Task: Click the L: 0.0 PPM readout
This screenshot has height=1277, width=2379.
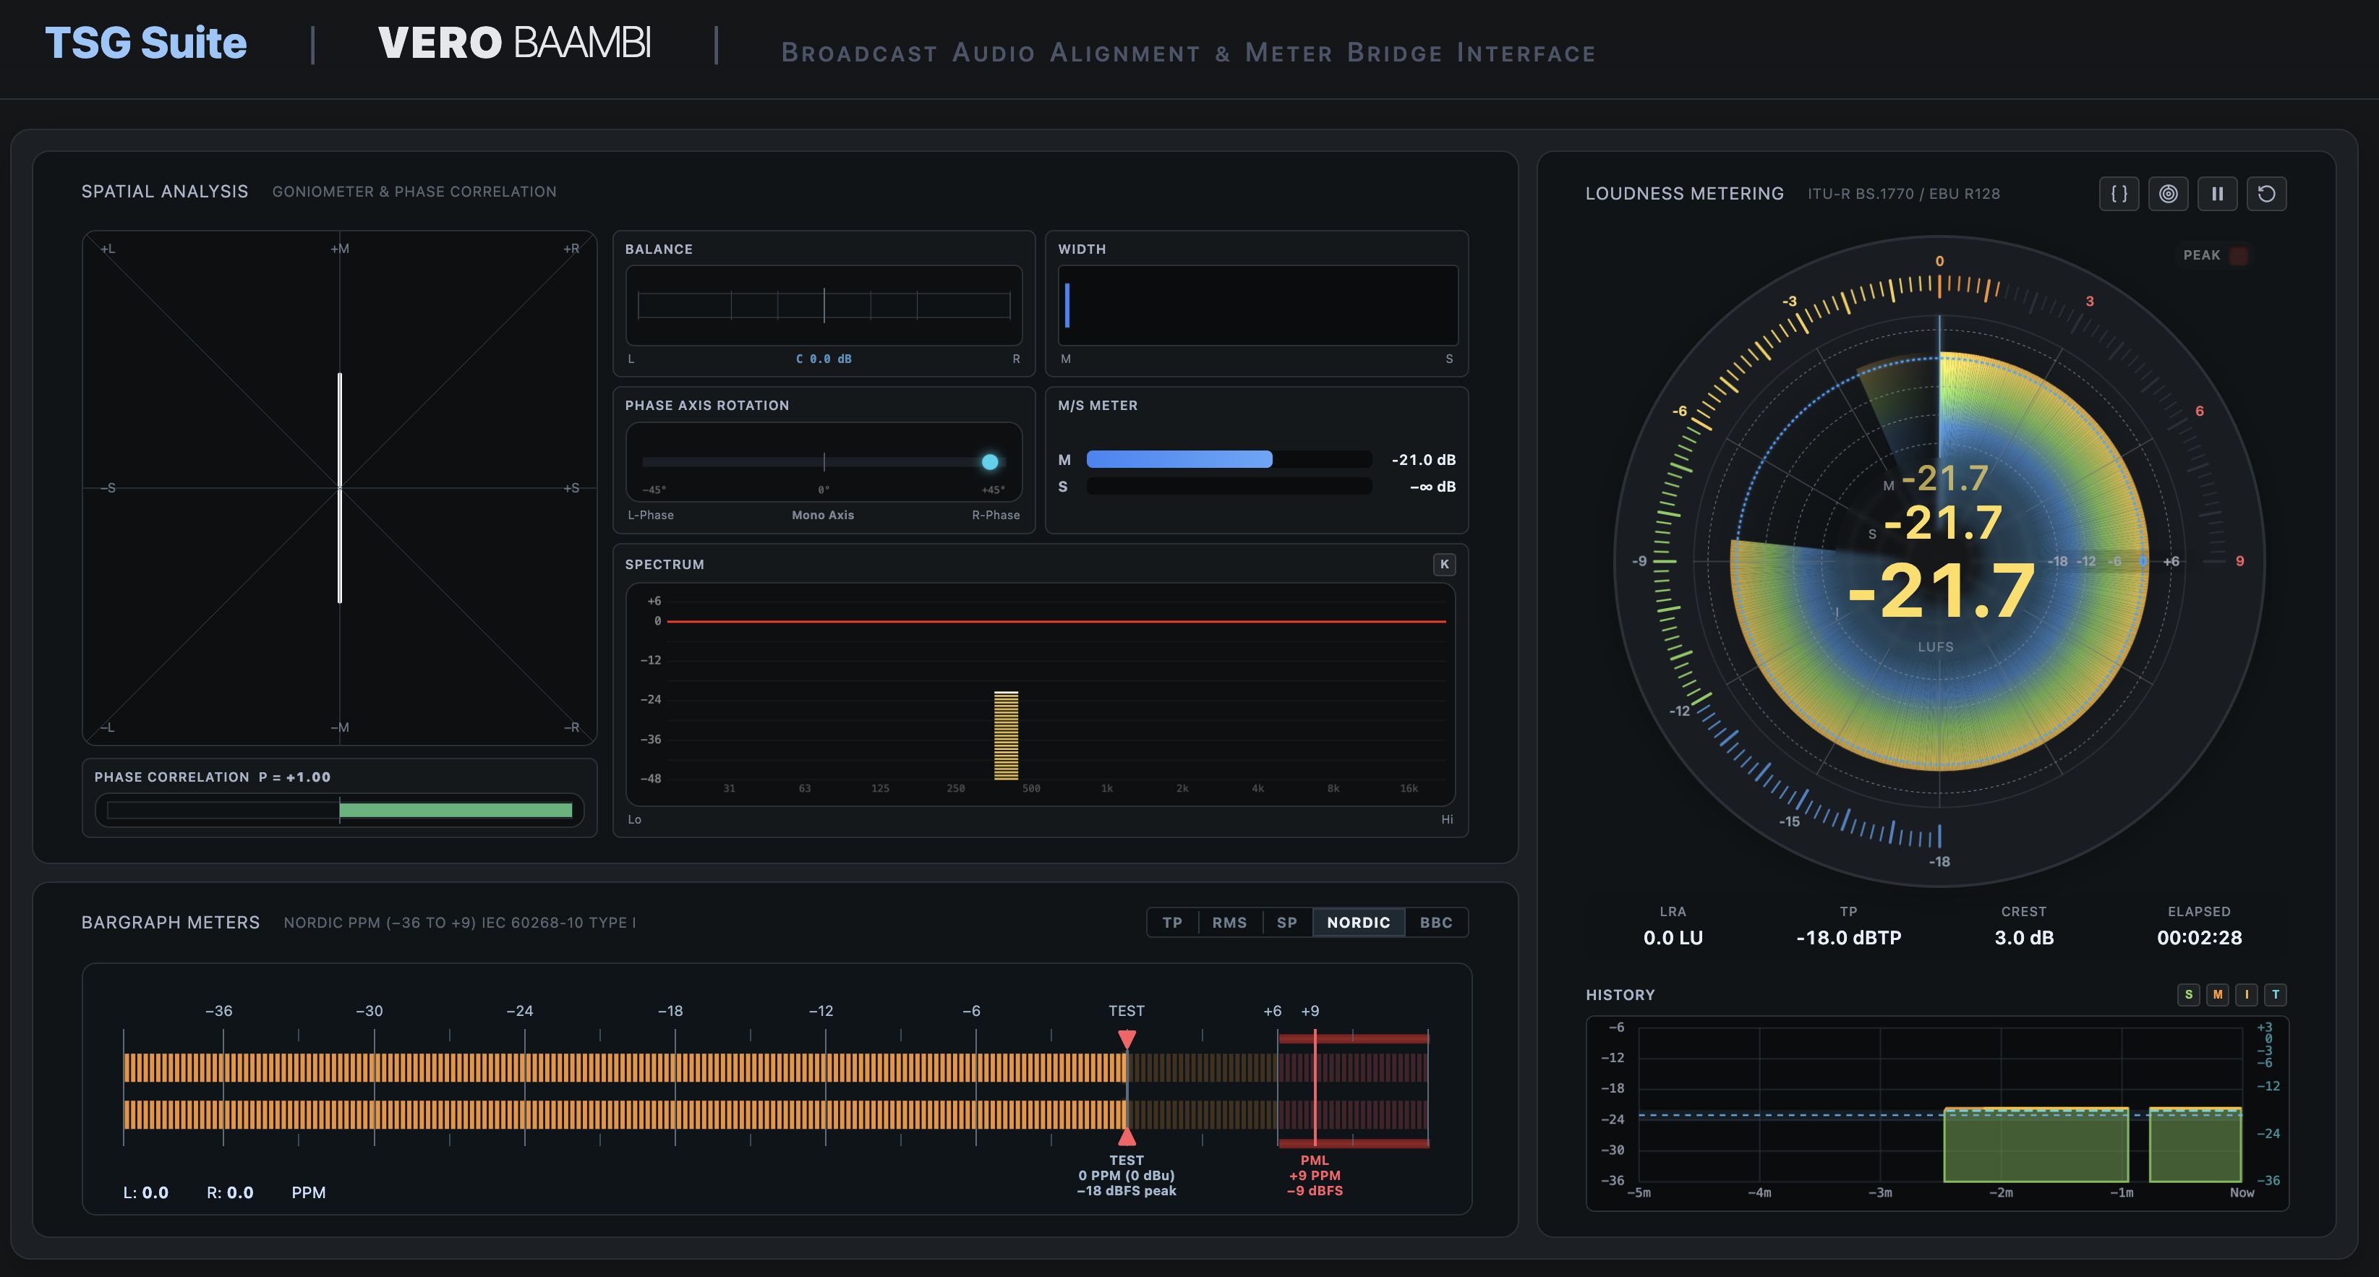Action: click(146, 1192)
